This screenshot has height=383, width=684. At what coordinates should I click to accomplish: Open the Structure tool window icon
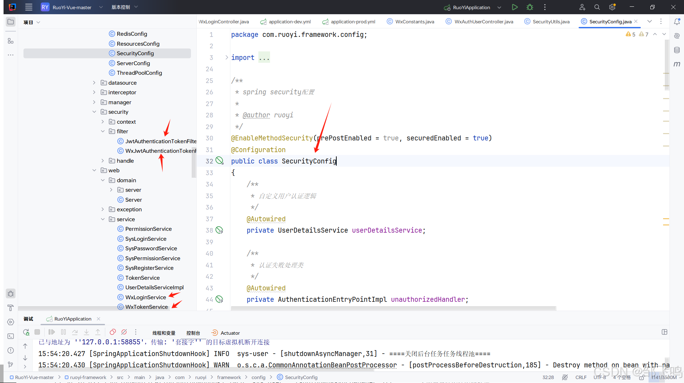point(11,41)
